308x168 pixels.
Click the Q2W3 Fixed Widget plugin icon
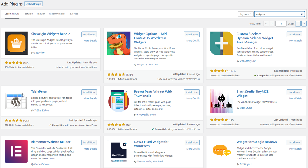coord(119,151)
